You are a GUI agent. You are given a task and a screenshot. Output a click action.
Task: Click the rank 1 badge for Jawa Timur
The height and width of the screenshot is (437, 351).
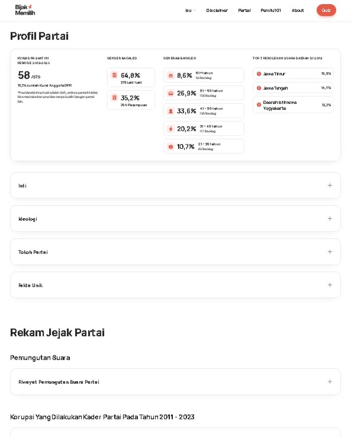259,74
